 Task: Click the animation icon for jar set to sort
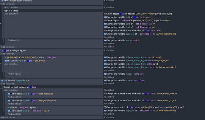pos(105,31)
